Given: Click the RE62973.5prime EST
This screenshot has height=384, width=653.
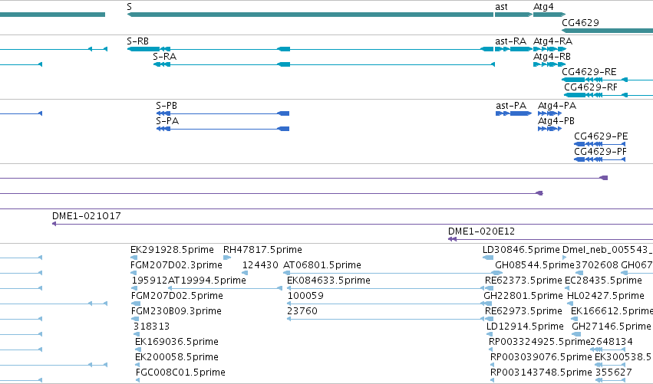Looking at the screenshot, I should click(x=489, y=319).
